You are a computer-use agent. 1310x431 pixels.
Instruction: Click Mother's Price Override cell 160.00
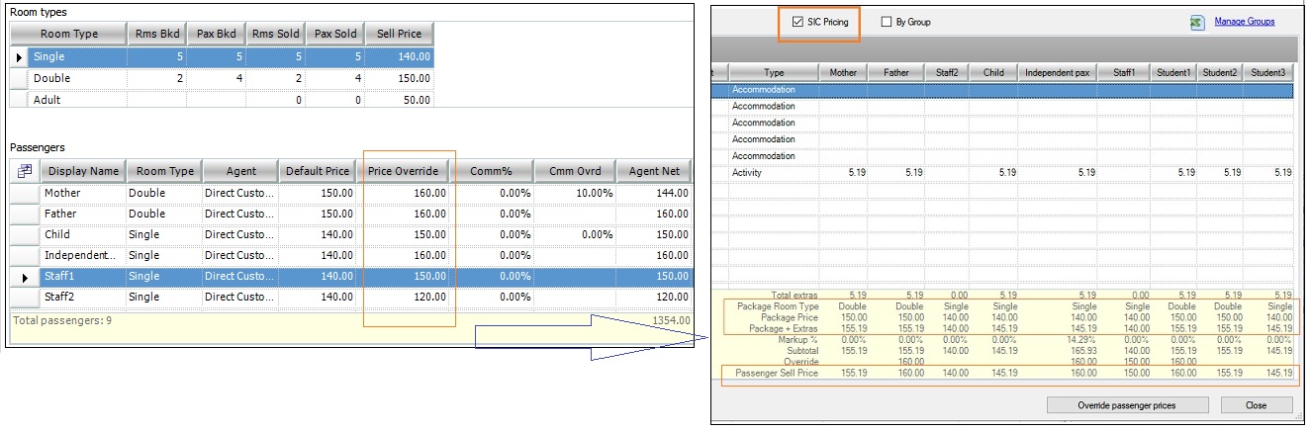point(408,193)
